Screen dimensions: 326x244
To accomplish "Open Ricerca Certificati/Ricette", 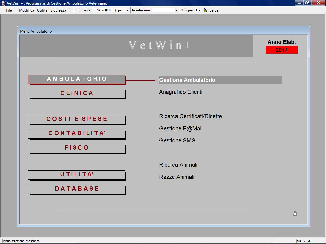I will pos(191,116).
